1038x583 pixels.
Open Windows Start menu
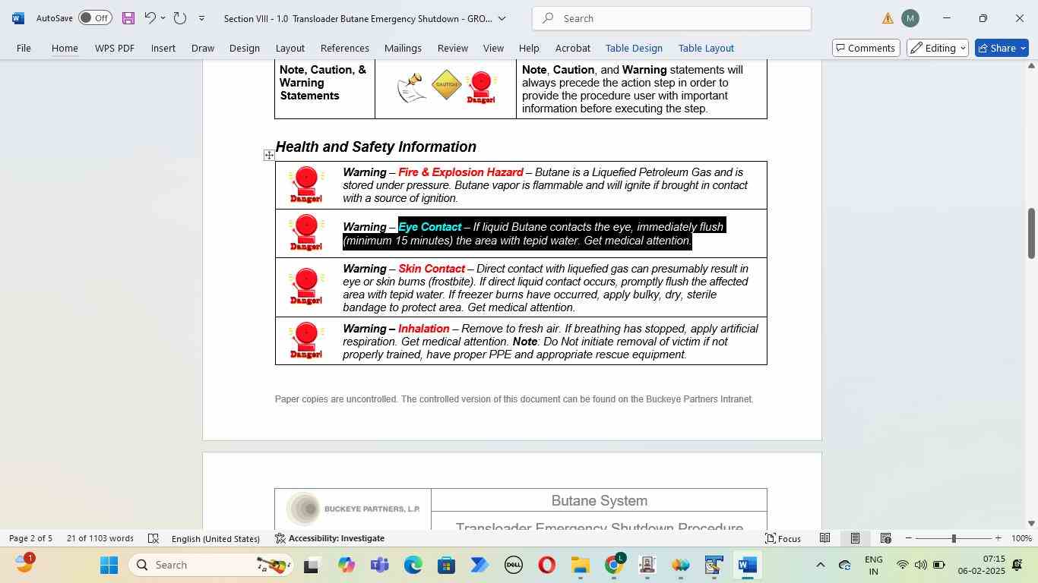click(109, 565)
